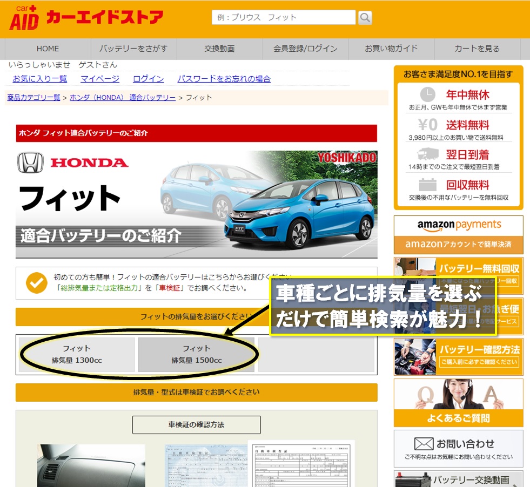The height and width of the screenshot is (487, 530).
Task: Open the amazon payments banner
Action: pyautogui.click(x=458, y=235)
